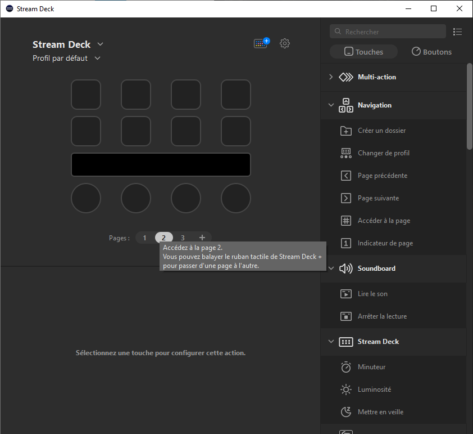Click the Rechercher search field

[388, 32]
